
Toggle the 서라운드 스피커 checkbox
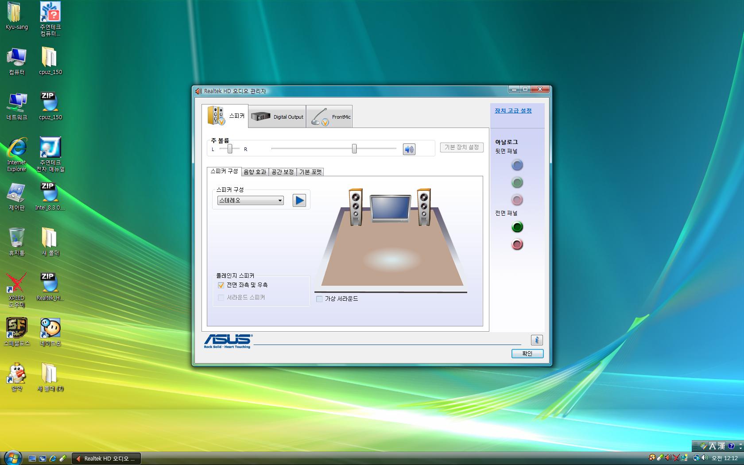pyautogui.click(x=221, y=298)
